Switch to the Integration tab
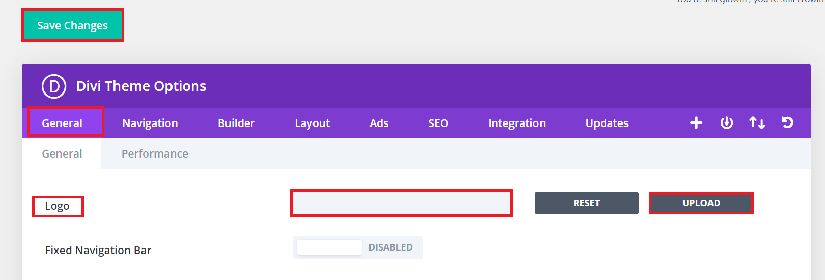Screen dimensions: 825x280 [x=517, y=123]
